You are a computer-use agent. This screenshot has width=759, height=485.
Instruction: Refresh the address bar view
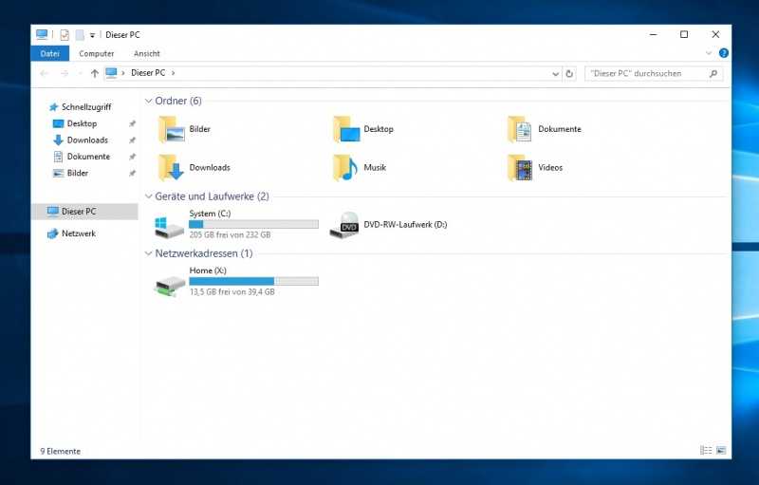[570, 74]
